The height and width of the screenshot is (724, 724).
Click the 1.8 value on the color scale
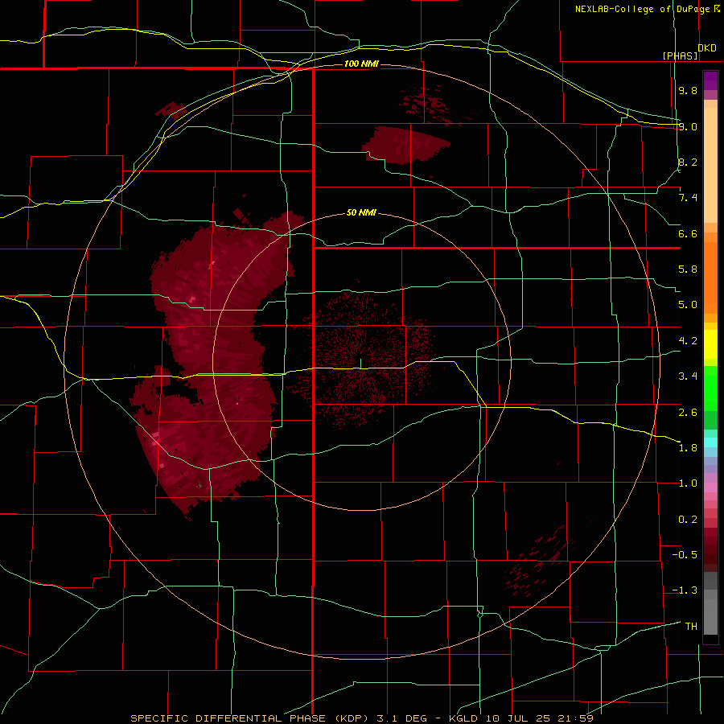click(688, 448)
